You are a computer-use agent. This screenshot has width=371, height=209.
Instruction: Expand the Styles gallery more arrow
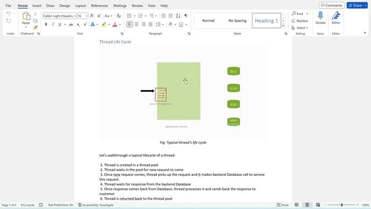(x=283, y=26)
